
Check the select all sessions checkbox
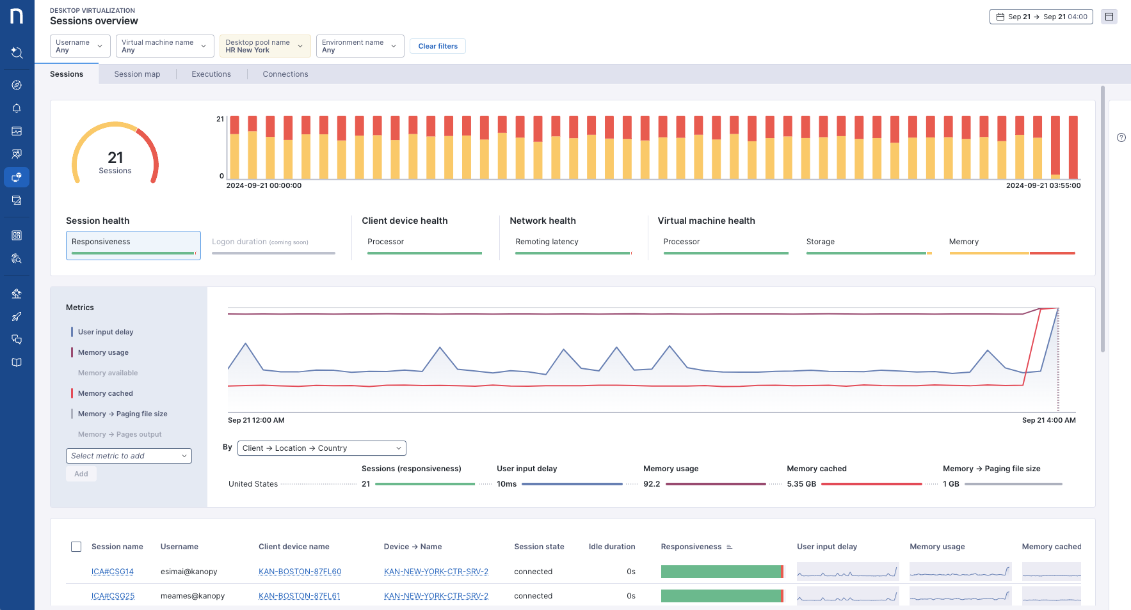click(76, 547)
